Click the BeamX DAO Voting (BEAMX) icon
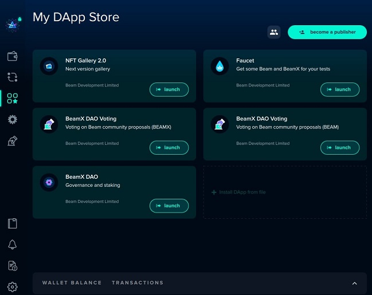This screenshot has width=372, height=295. (x=49, y=124)
